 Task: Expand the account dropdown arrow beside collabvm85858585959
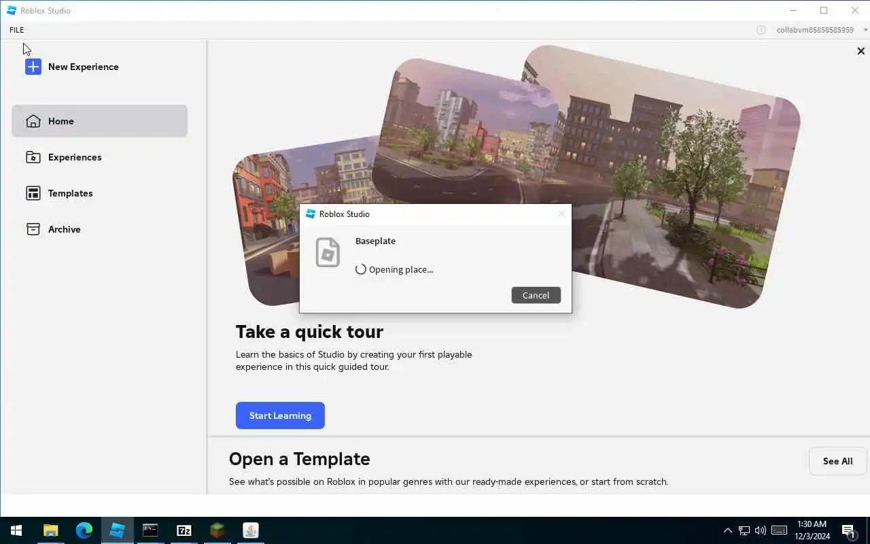(865, 30)
